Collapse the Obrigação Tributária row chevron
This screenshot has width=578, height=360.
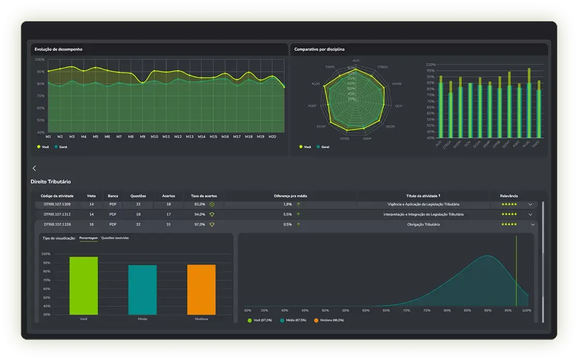tap(532, 224)
